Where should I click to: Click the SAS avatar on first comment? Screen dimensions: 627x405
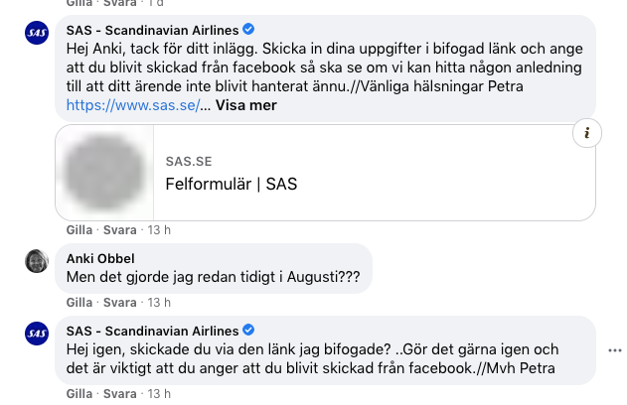[x=37, y=33]
